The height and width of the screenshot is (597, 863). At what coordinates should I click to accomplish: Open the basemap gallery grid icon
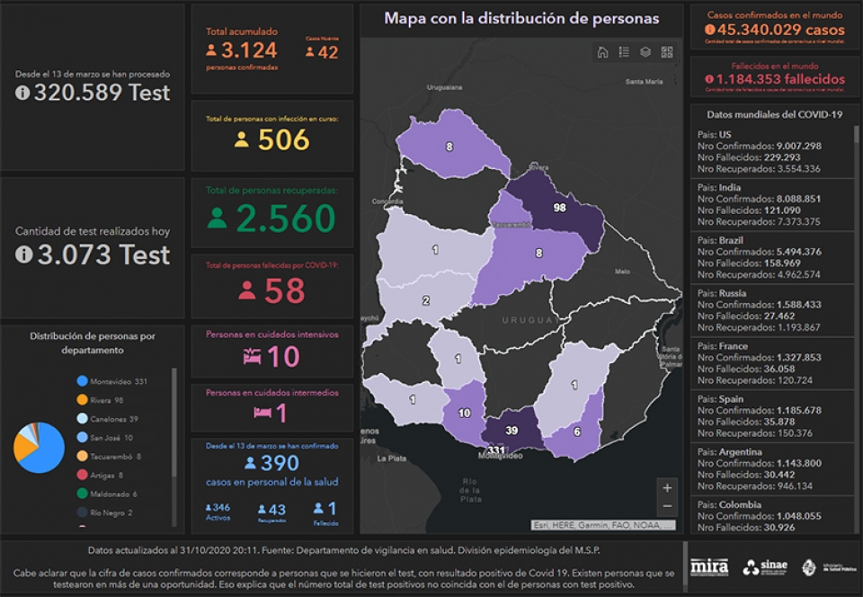666,52
